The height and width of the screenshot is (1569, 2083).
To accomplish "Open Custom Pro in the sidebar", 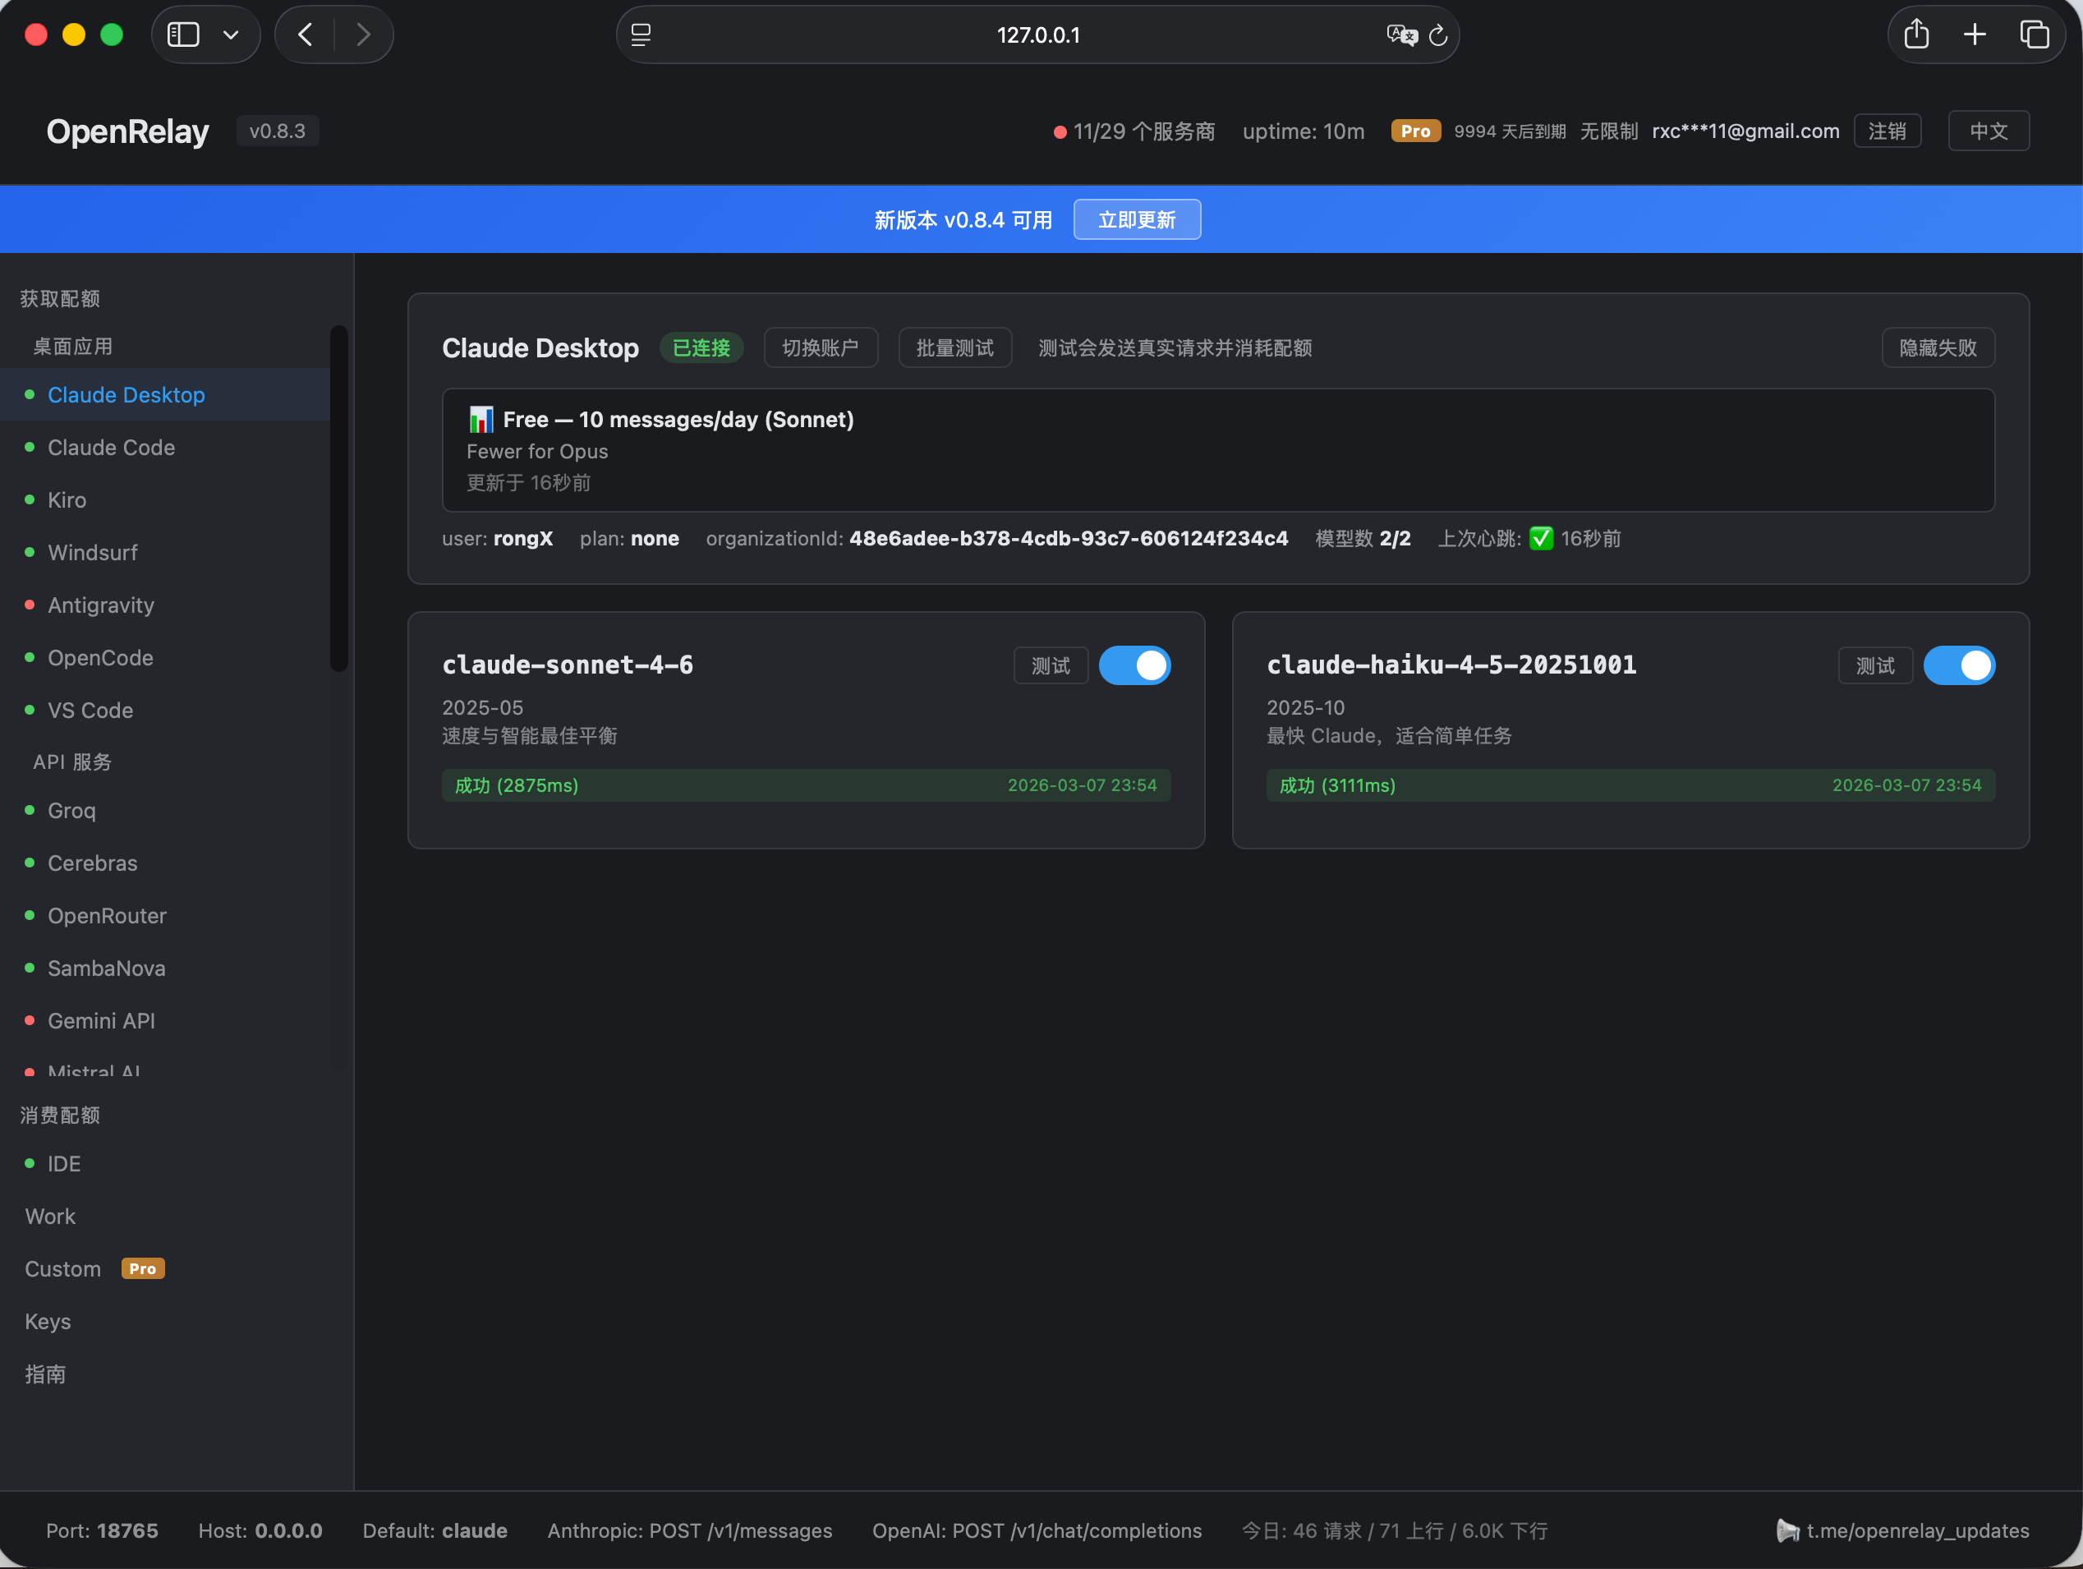I will [176, 1269].
